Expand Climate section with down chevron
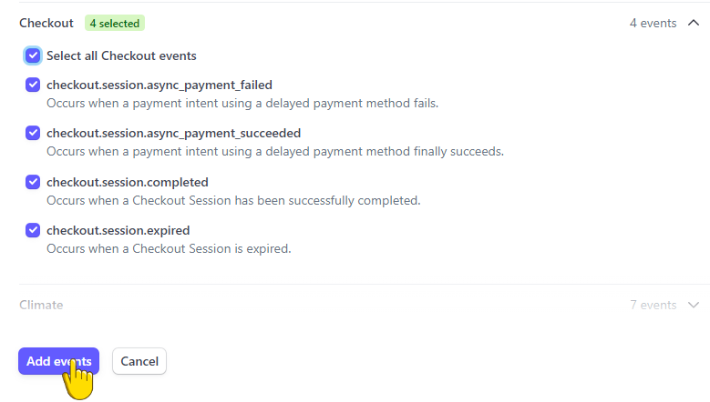Viewport: 710px width, 402px height. point(694,305)
